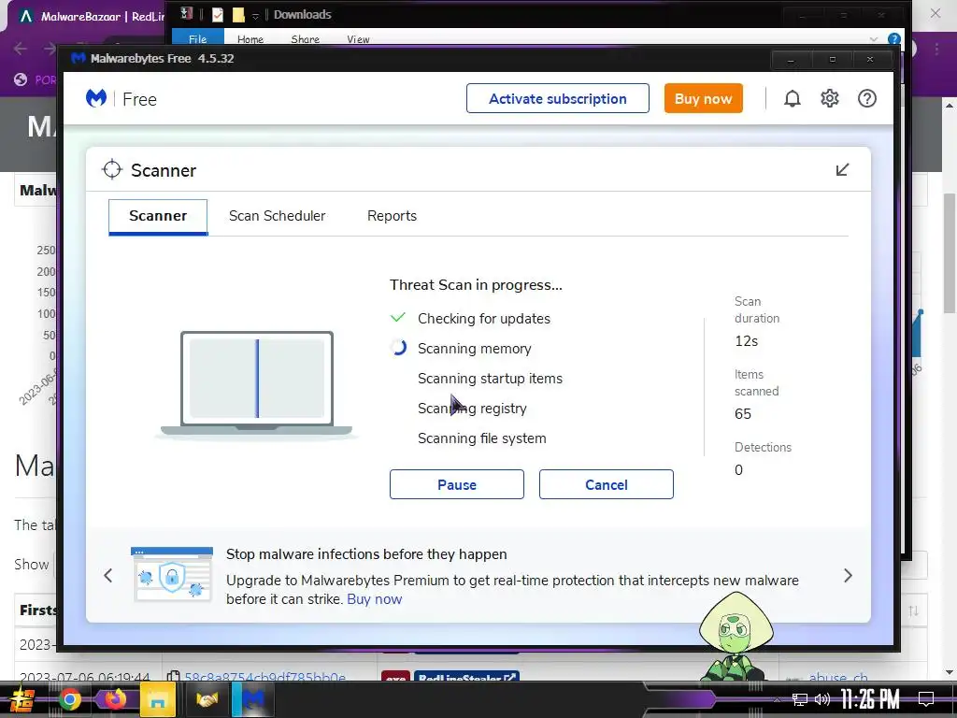Click the handshake app icon in the taskbar
Screen dimensions: 957x718
coord(207,699)
